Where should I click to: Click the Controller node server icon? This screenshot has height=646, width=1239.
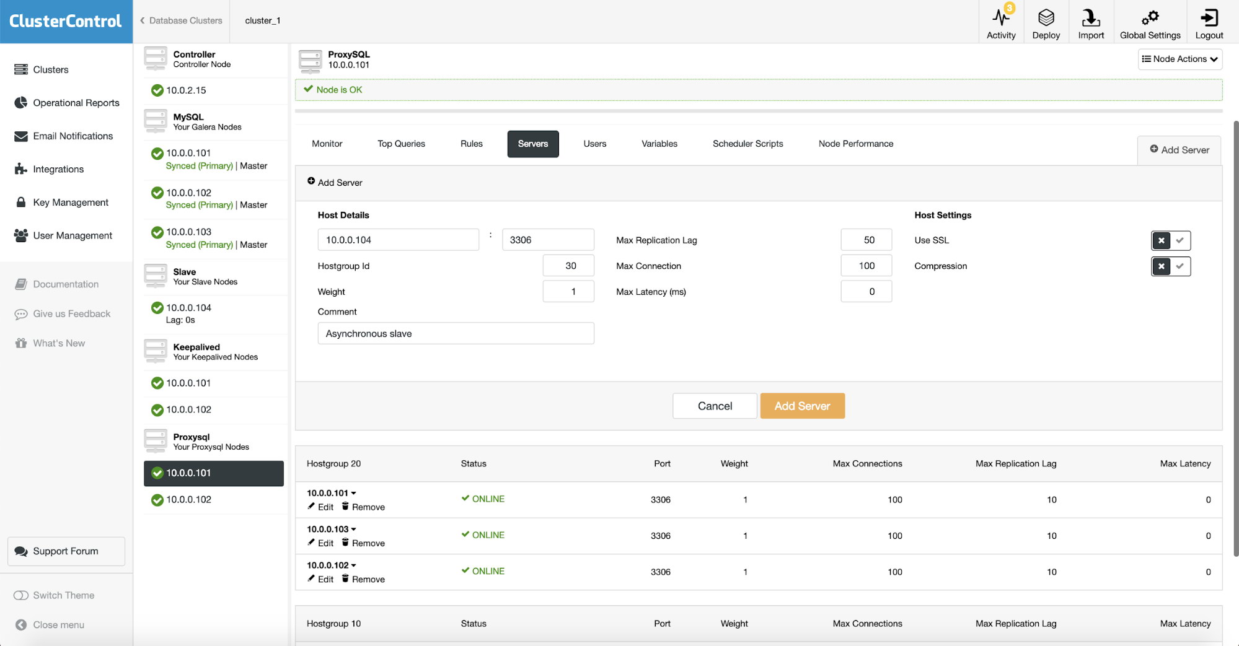(x=155, y=59)
